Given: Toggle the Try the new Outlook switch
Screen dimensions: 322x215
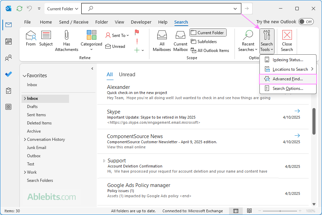Looking at the screenshot, I should coord(306,22).
